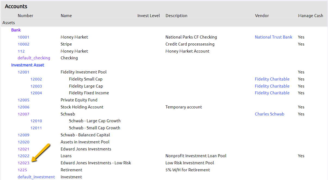Open the National Trust Bank vendor link
Image resolution: width=328 pixels, height=180 pixels.
click(x=273, y=37)
